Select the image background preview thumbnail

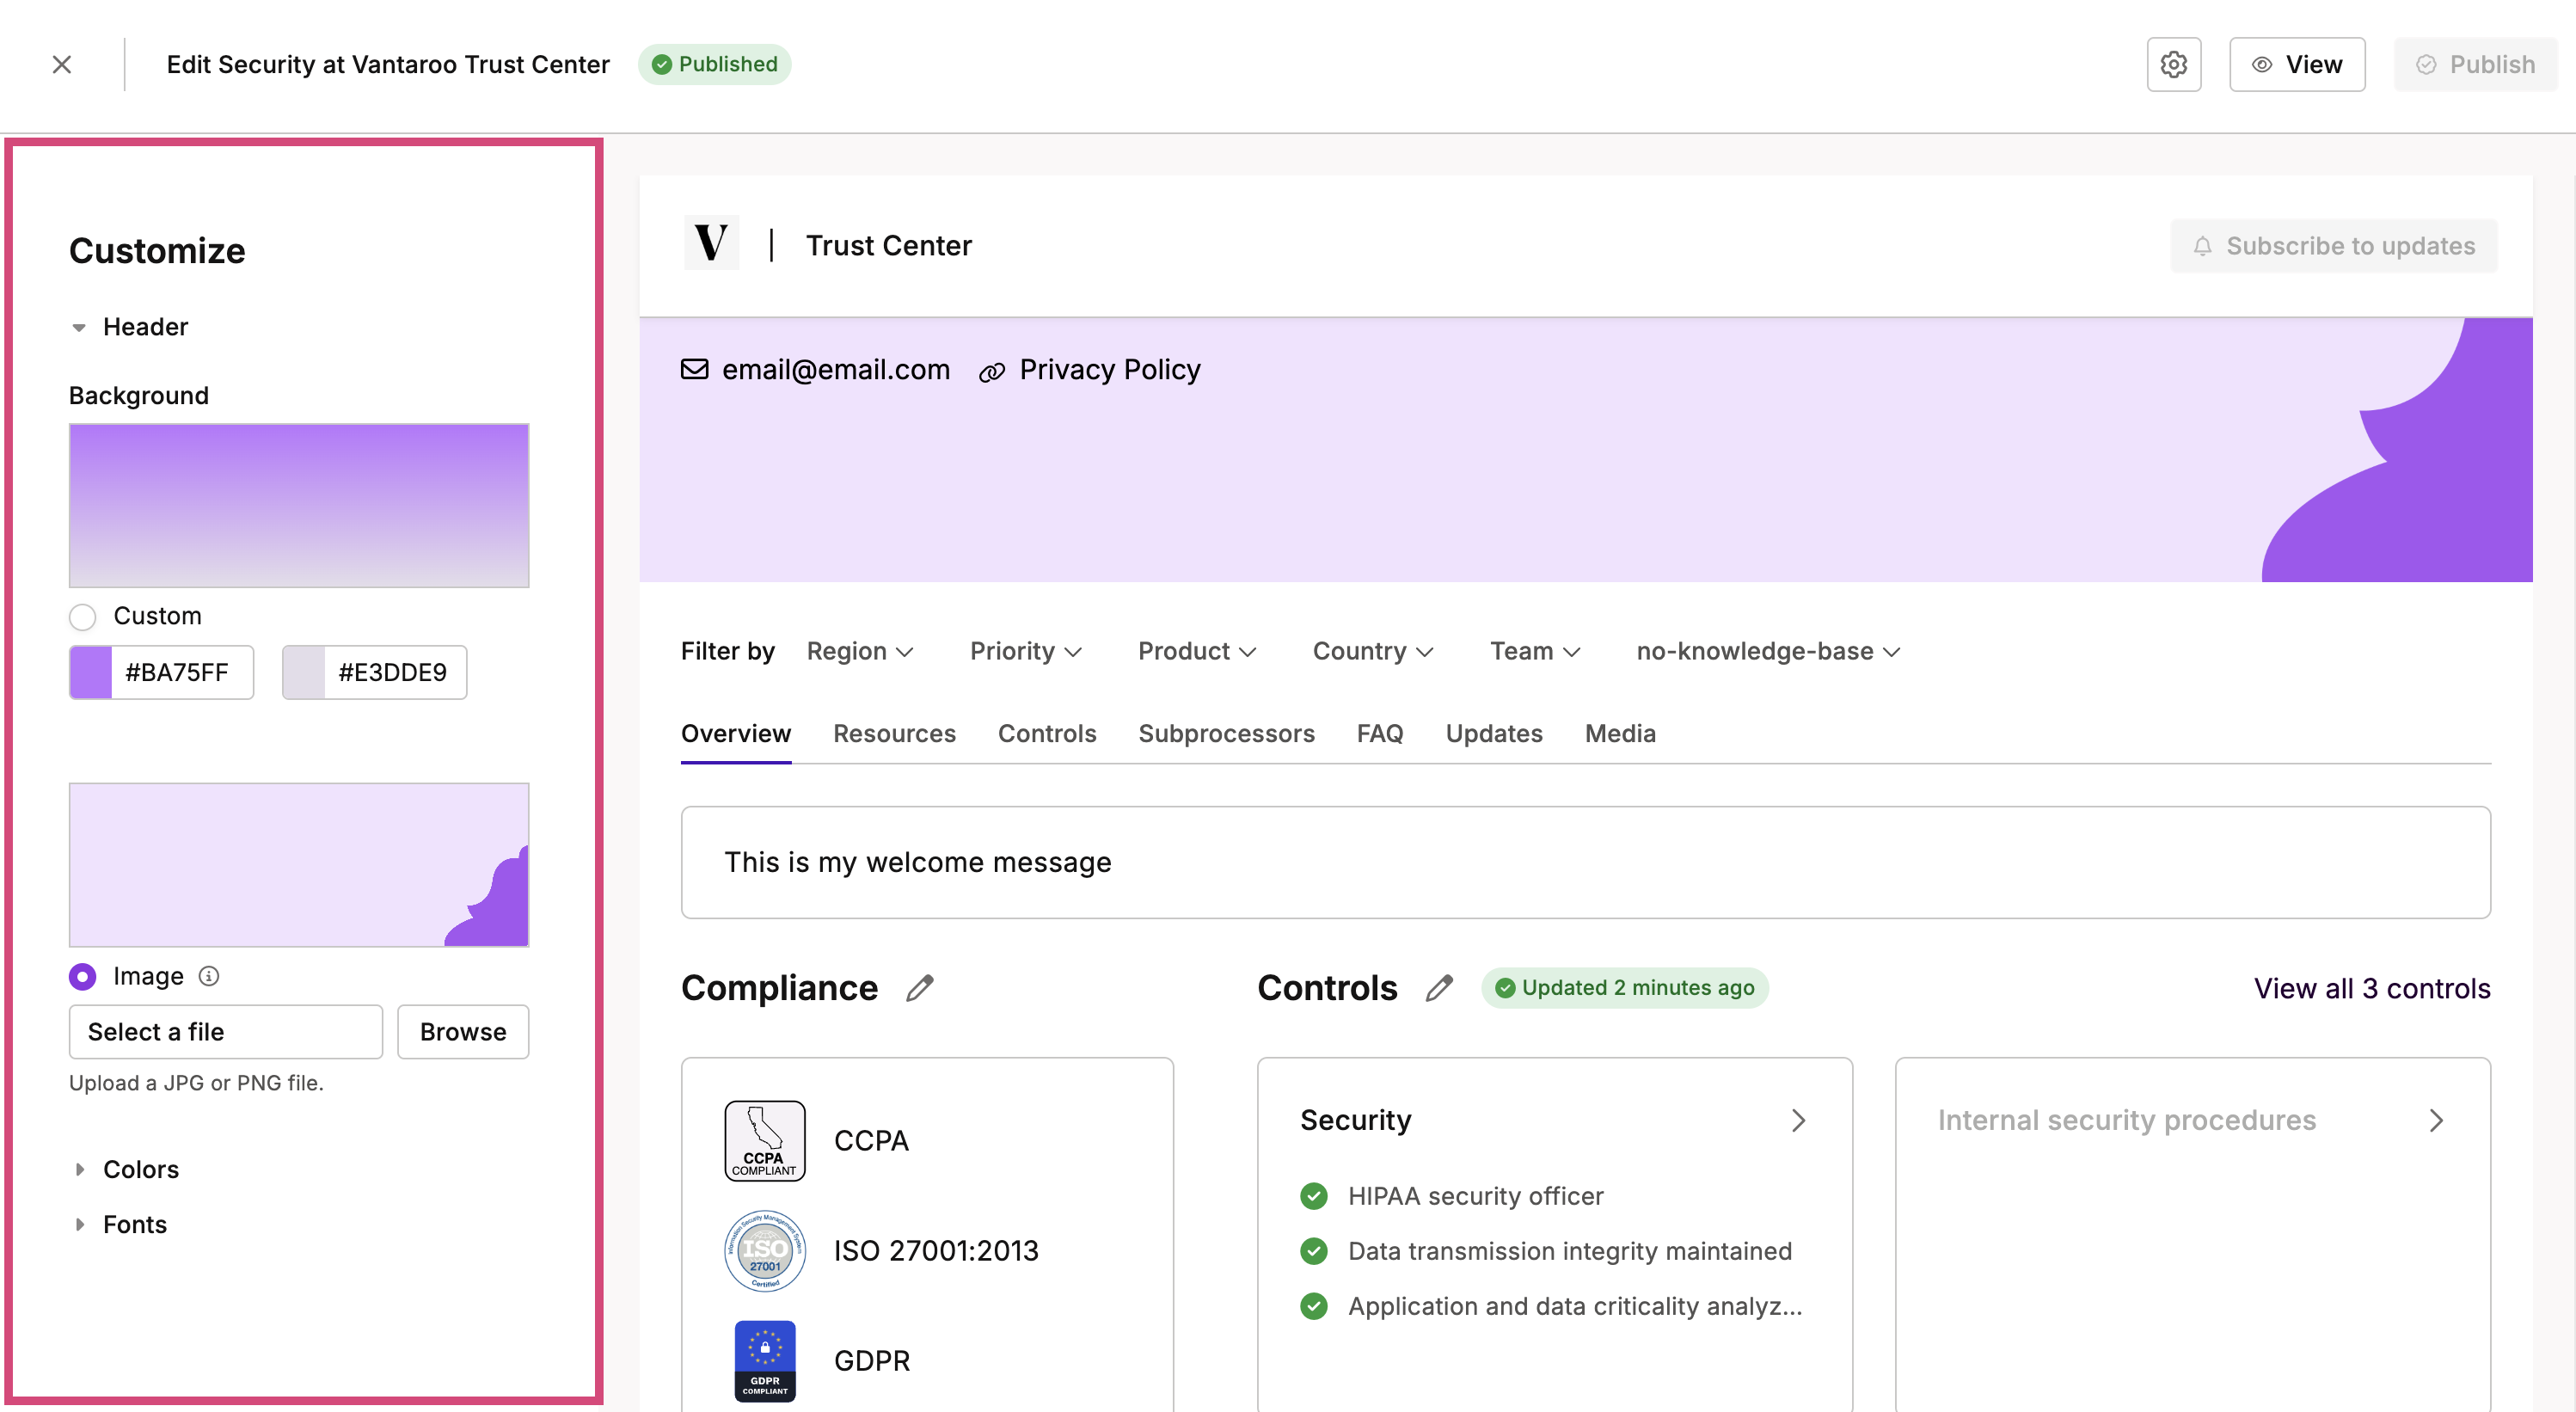tap(299, 864)
